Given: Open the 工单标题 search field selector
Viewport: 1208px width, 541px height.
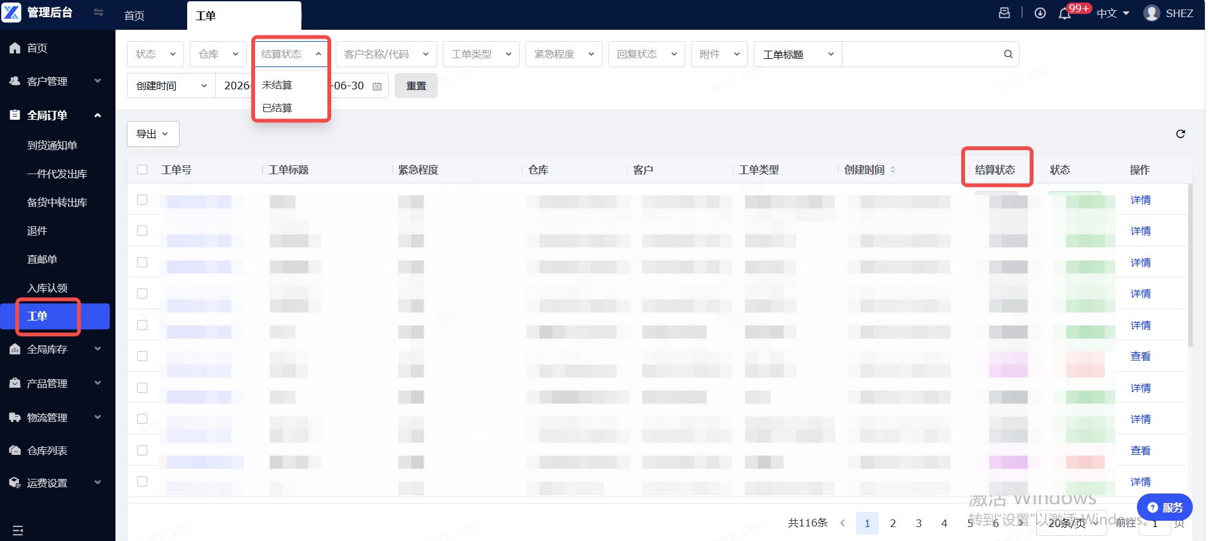Looking at the screenshot, I should (x=798, y=54).
